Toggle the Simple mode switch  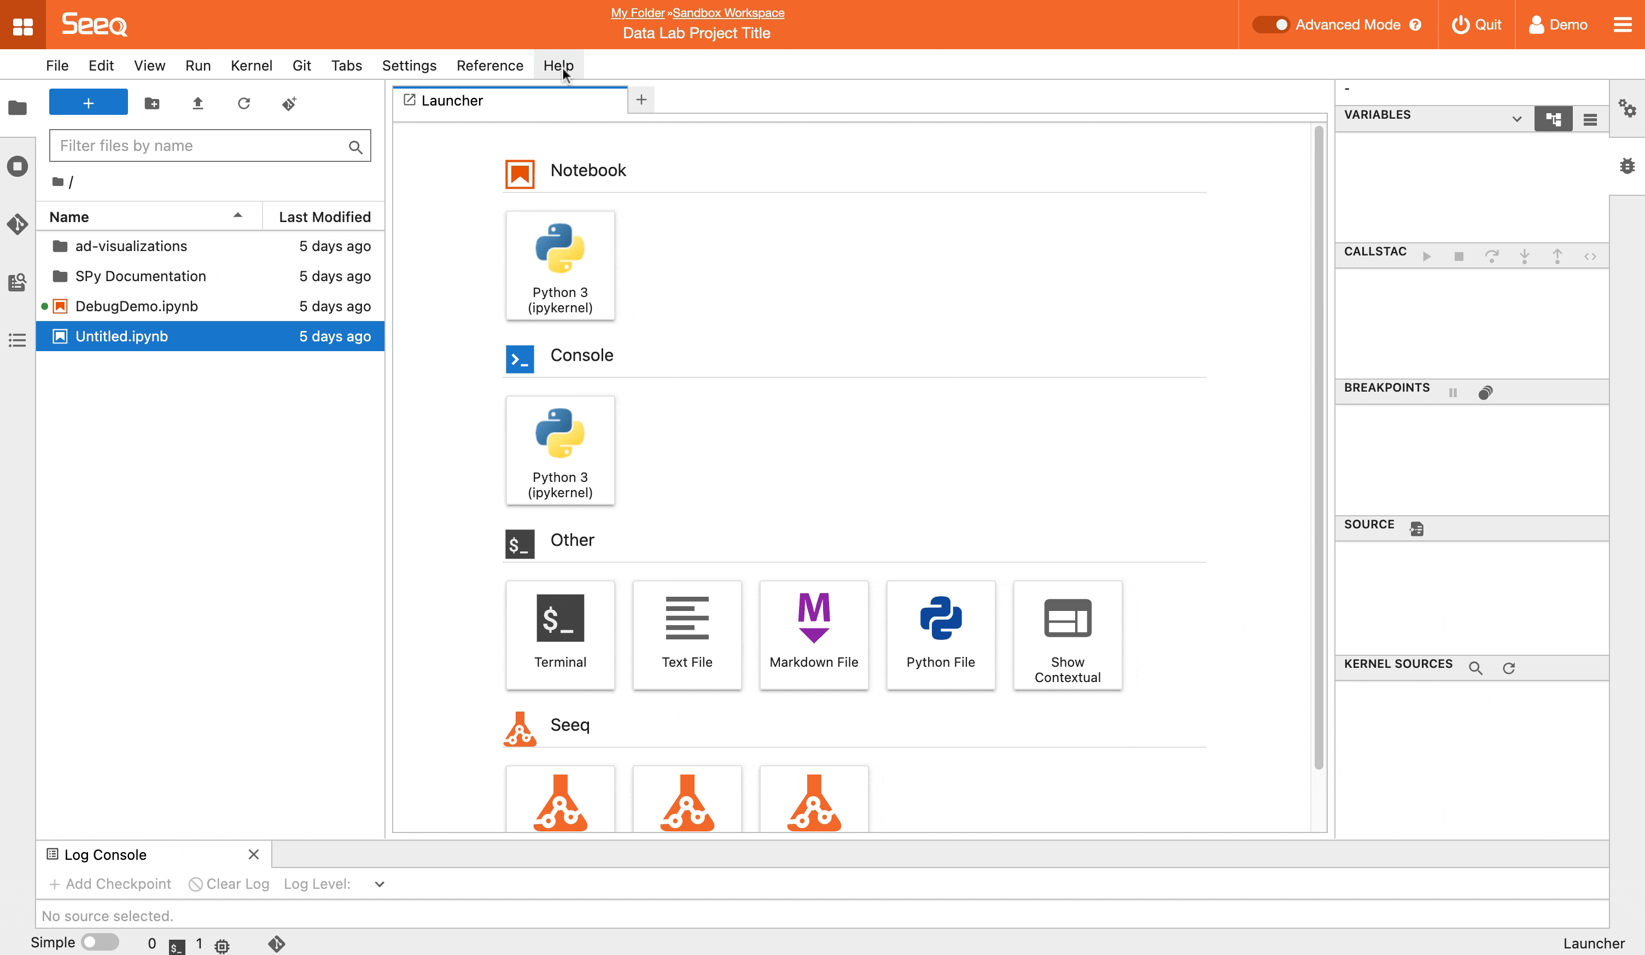(100, 942)
